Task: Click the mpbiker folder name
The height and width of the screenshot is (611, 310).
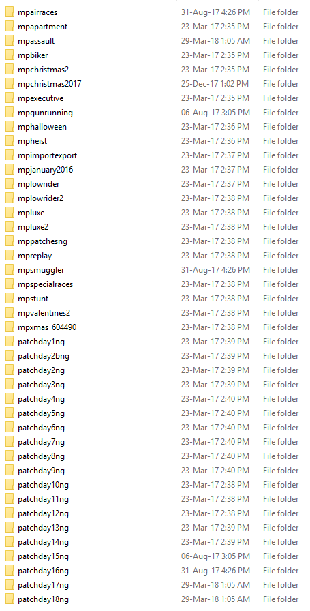Action: tap(33, 55)
